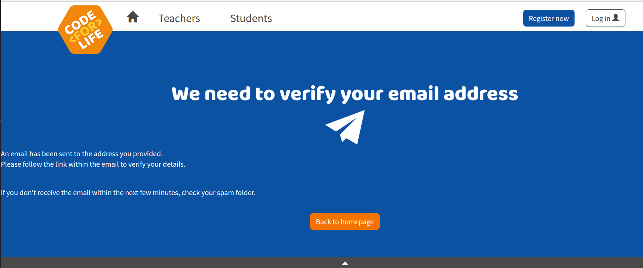
Task: Click the small white tab on the left edge
Action: pos(1,120)
